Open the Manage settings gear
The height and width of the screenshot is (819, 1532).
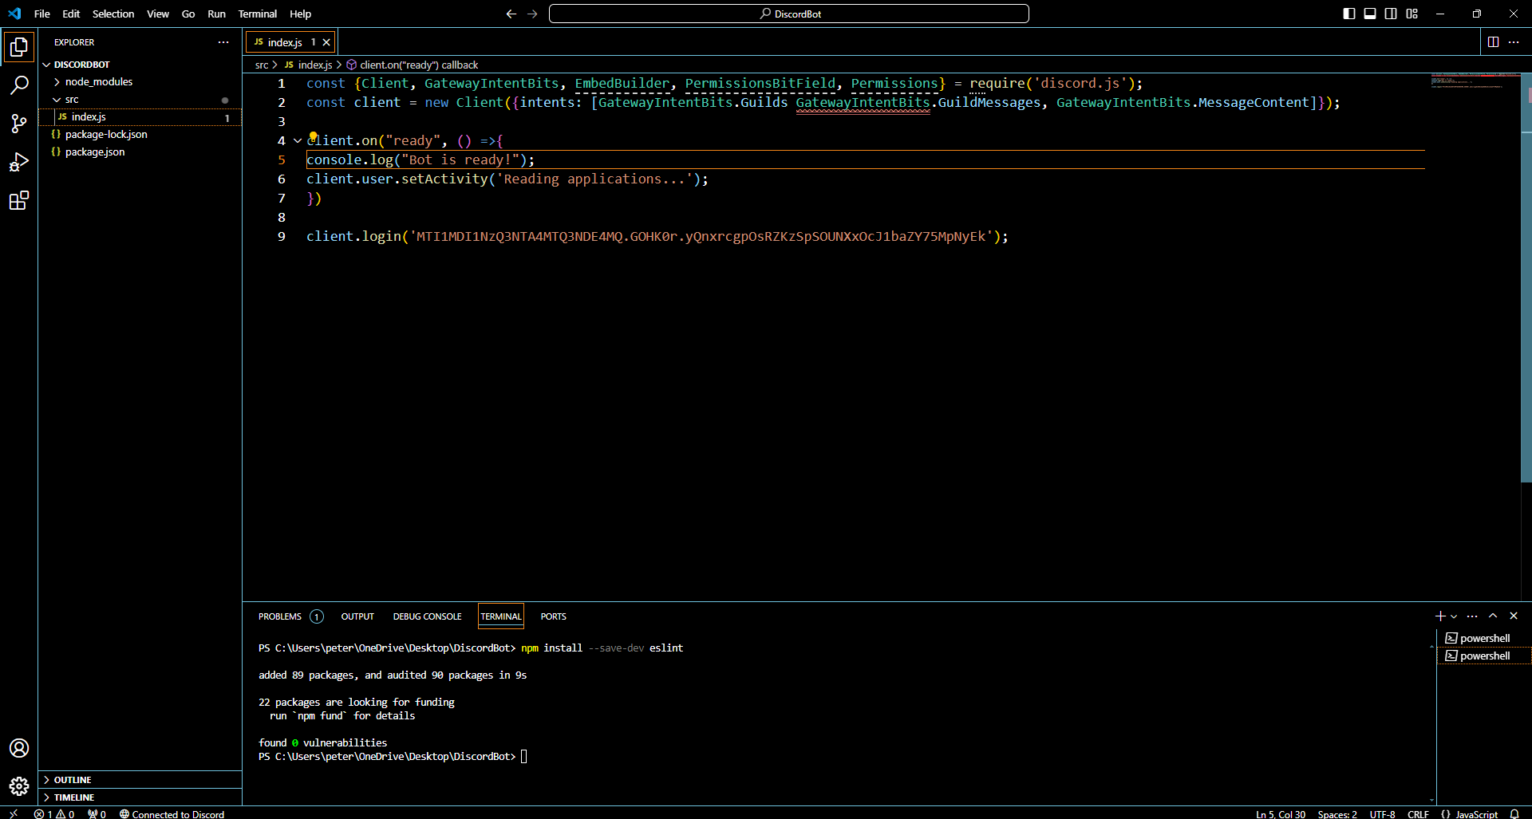tap(19, 786)
